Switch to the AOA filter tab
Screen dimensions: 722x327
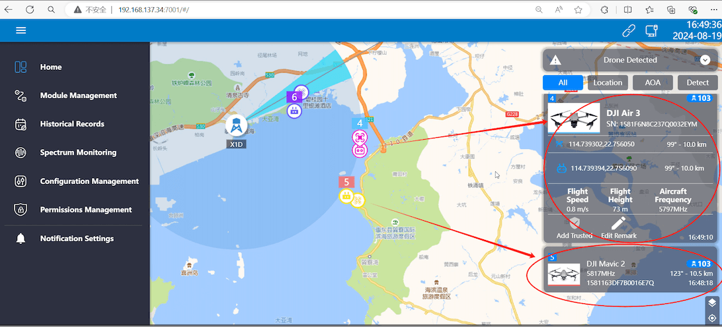click(653, 82)
